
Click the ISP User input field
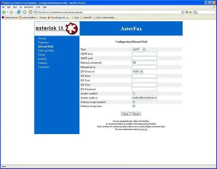[x=144, y=85]
